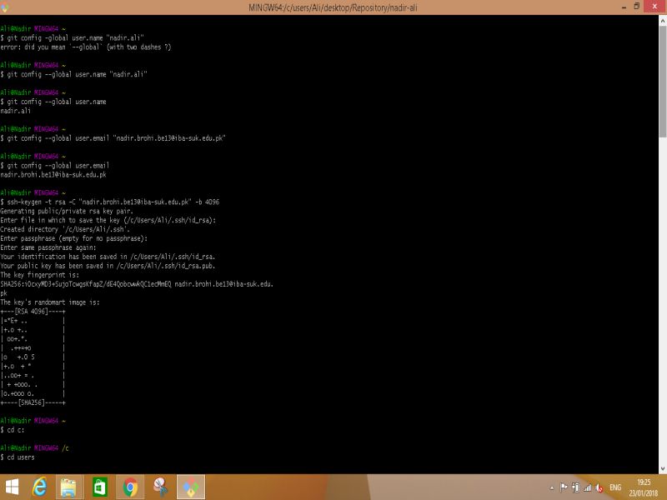This screenshot has width=667, height=500.
Task: Click 'Enter file in which to save the key' line
Action: 108,220
